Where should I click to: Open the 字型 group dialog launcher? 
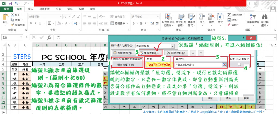tap(80, 30)
